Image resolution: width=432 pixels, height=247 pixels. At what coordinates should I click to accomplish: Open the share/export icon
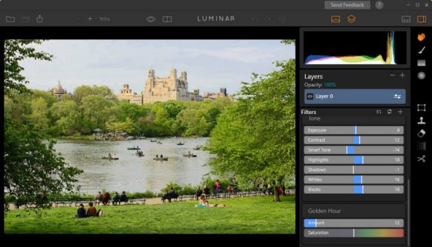(x=40, y=19)
